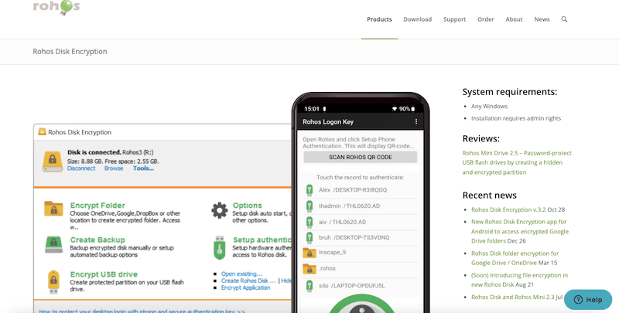This screenshot has width=619, height=313.
Task: Click the Rohos Logon Key app title
Action: 328,122
